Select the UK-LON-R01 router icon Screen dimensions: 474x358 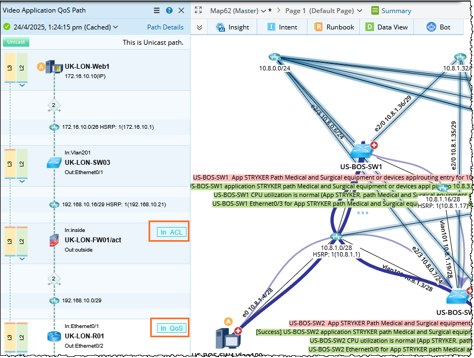click(x=54, y=336)
